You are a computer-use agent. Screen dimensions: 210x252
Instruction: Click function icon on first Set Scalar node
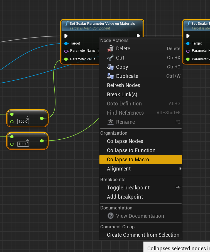coord(67,24)
